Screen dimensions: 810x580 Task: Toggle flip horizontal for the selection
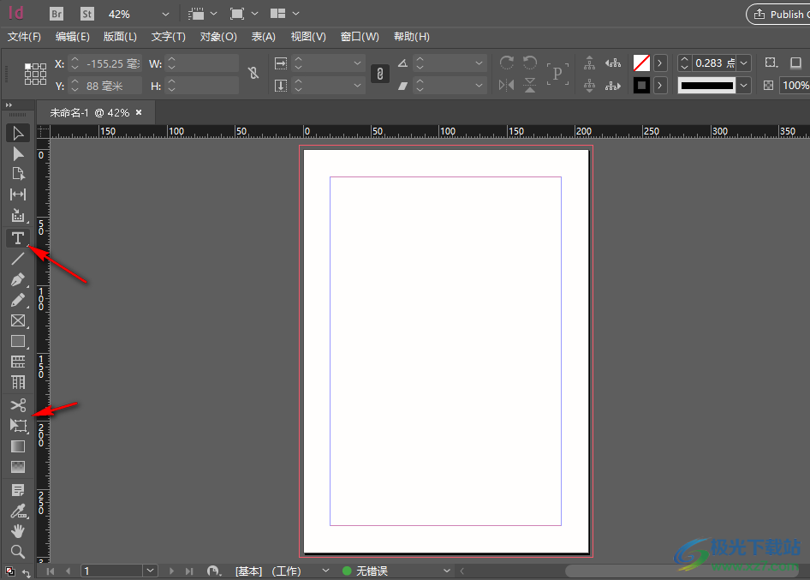point(505,85)
